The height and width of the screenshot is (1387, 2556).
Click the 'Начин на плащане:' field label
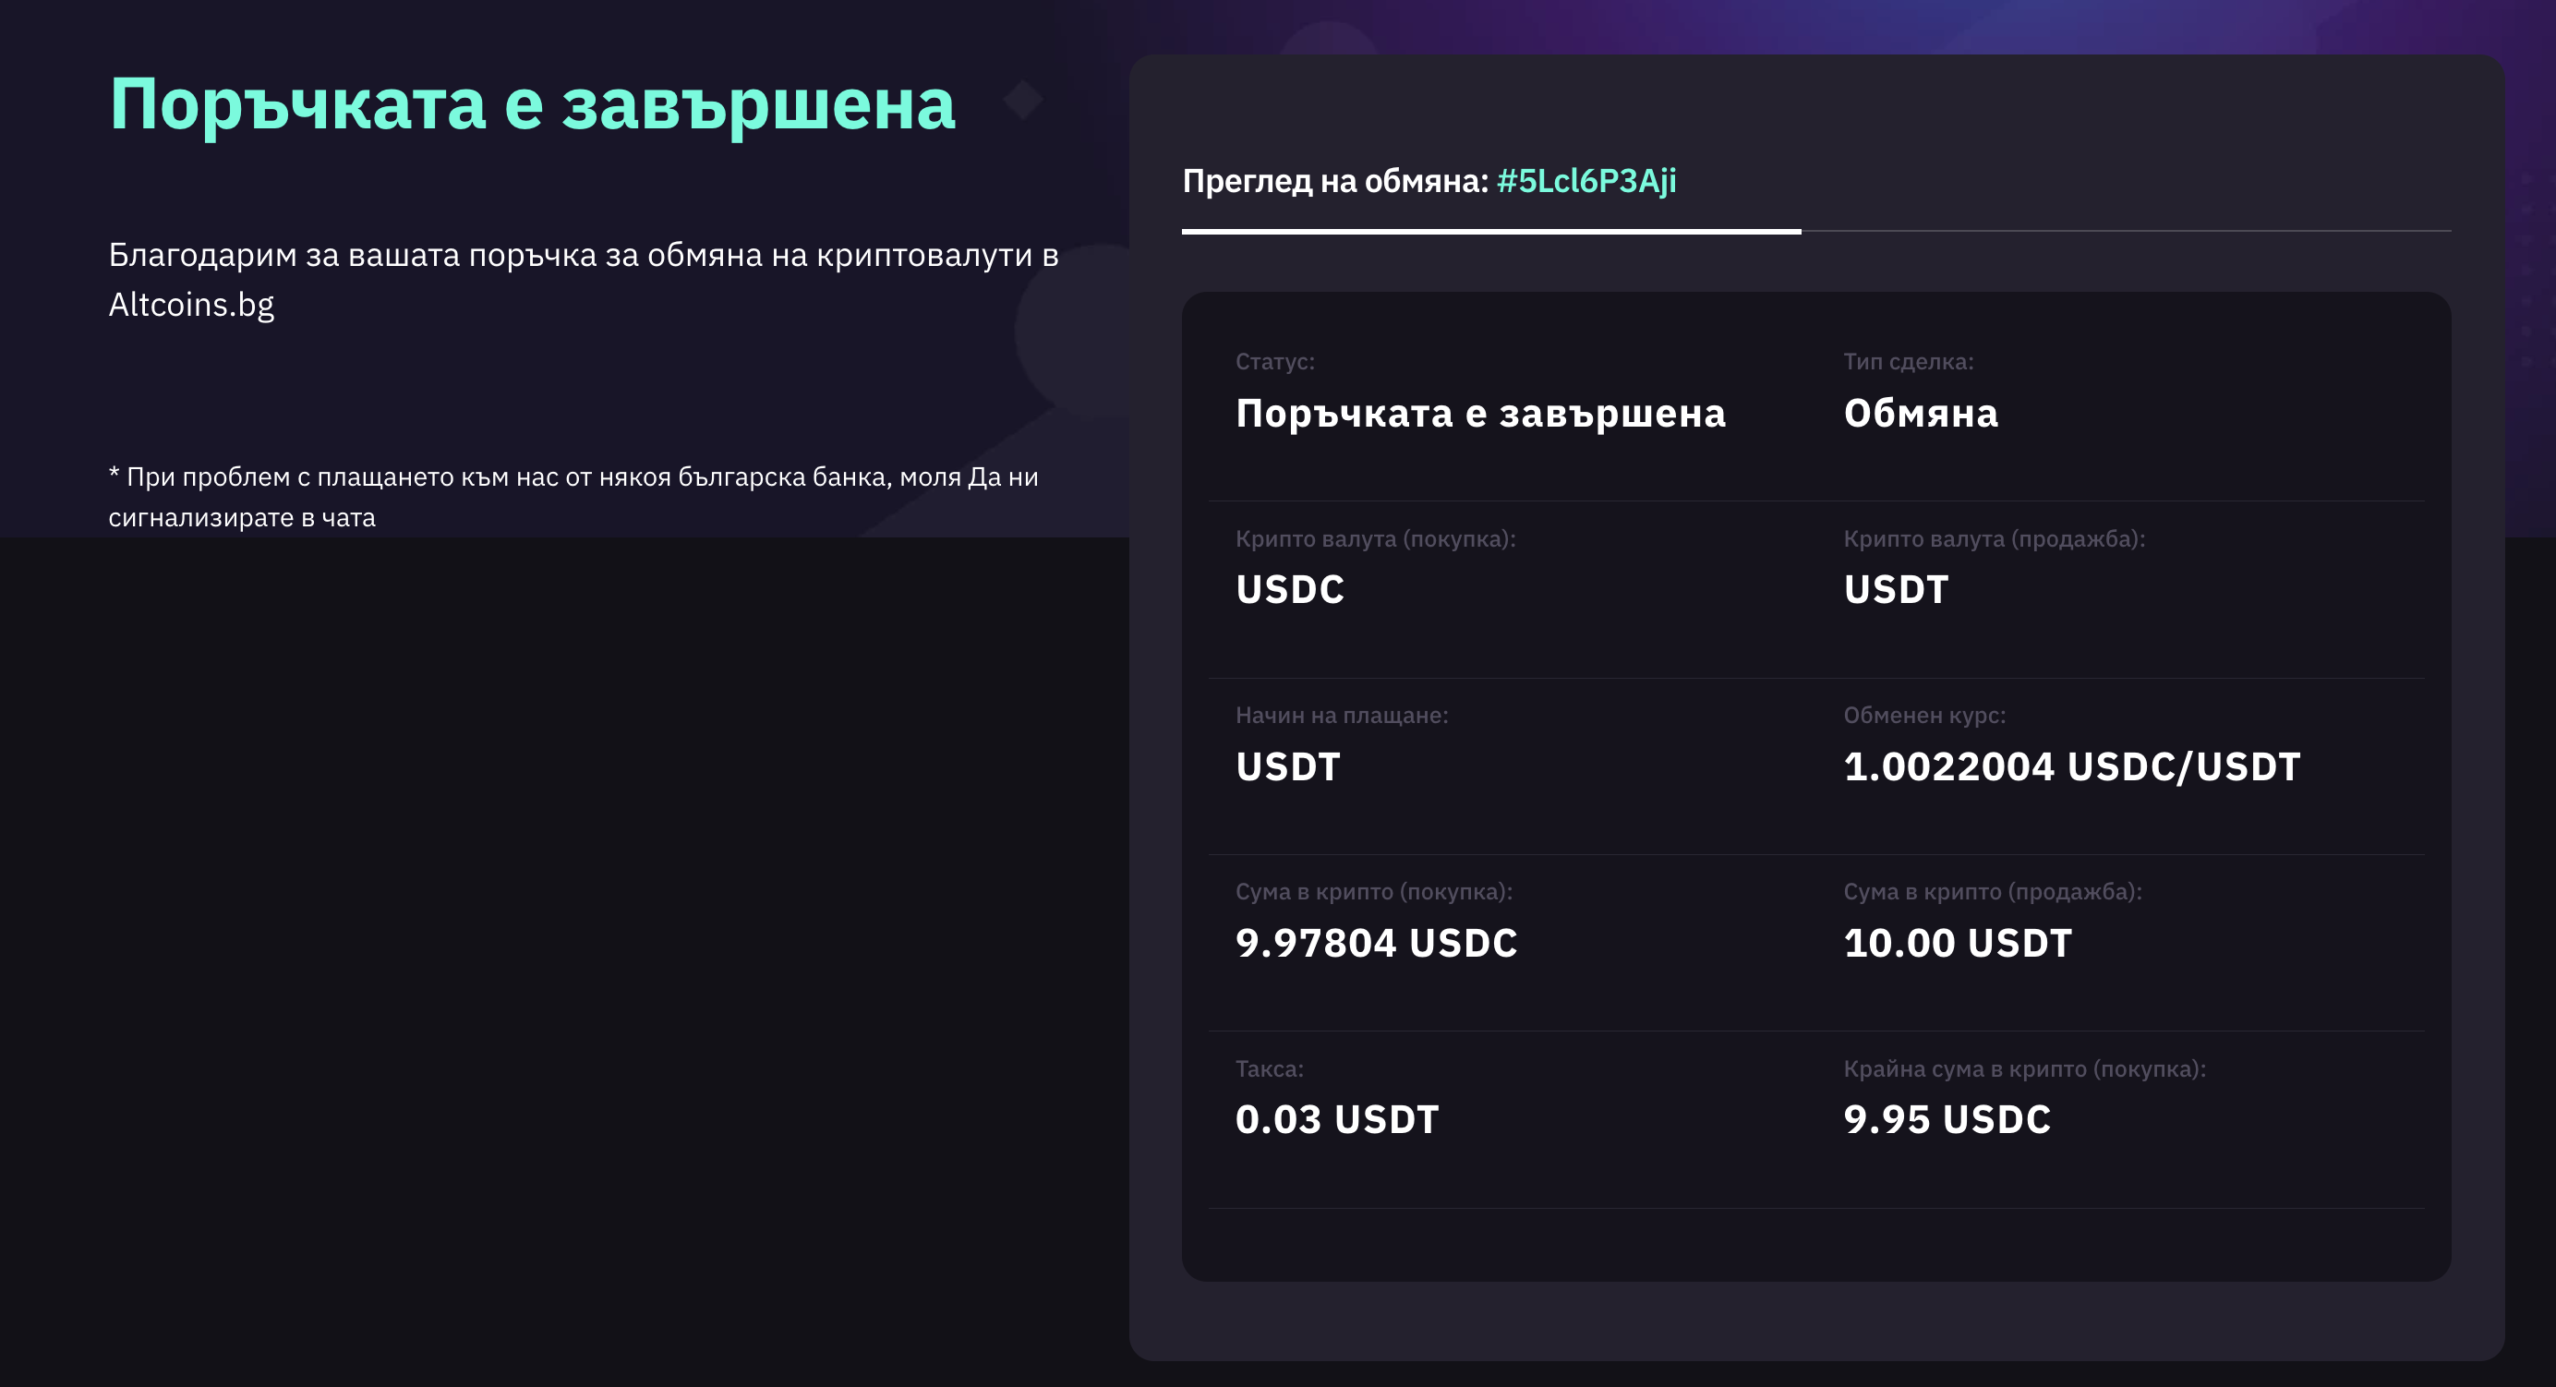1342,716
